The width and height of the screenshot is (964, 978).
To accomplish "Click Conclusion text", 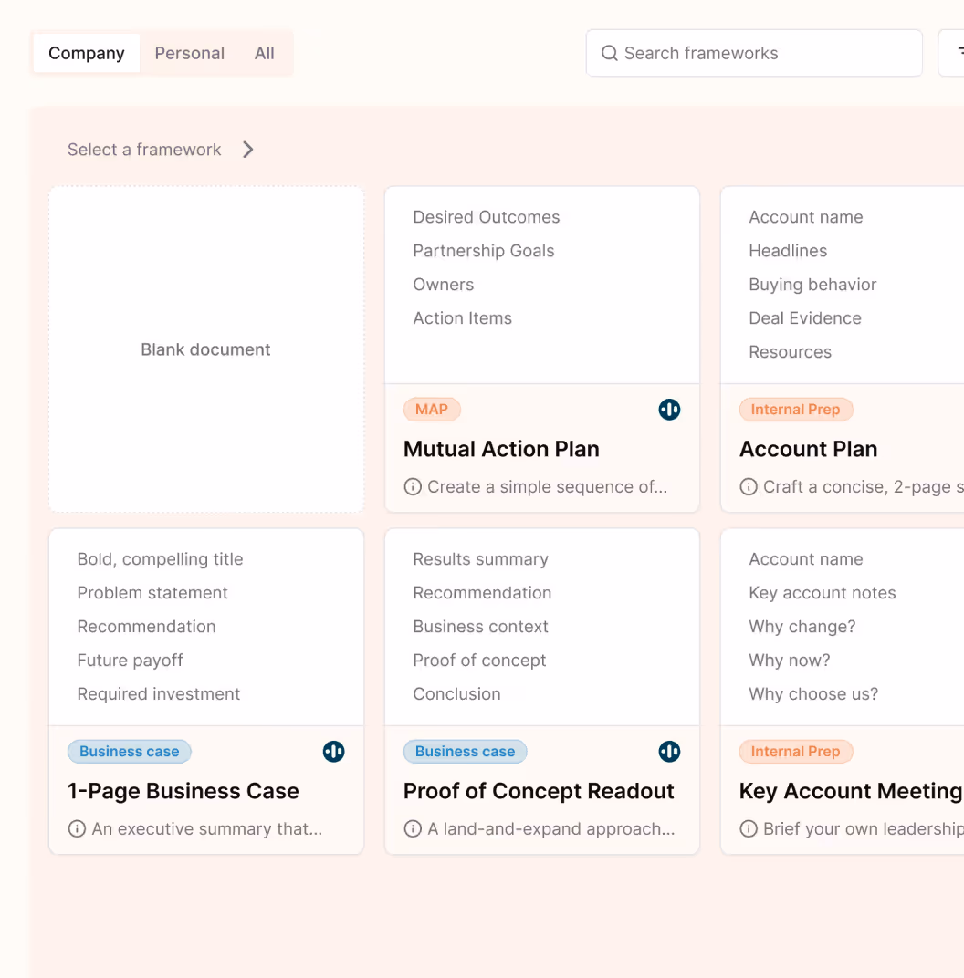I will coord(456,693).
